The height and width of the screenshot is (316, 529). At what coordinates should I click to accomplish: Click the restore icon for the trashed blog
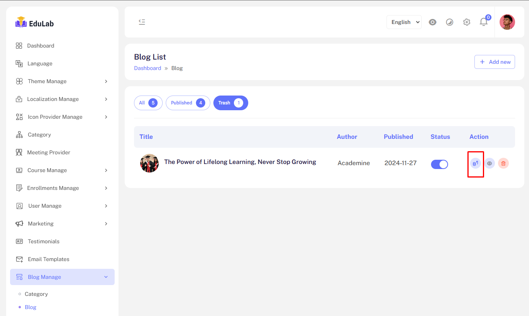pos(476,163)
